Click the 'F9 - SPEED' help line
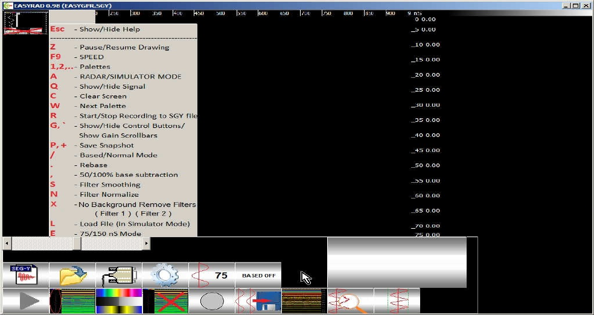Viewport: 594px width, 315px height. pyautogui.click(x=77, y=57)
